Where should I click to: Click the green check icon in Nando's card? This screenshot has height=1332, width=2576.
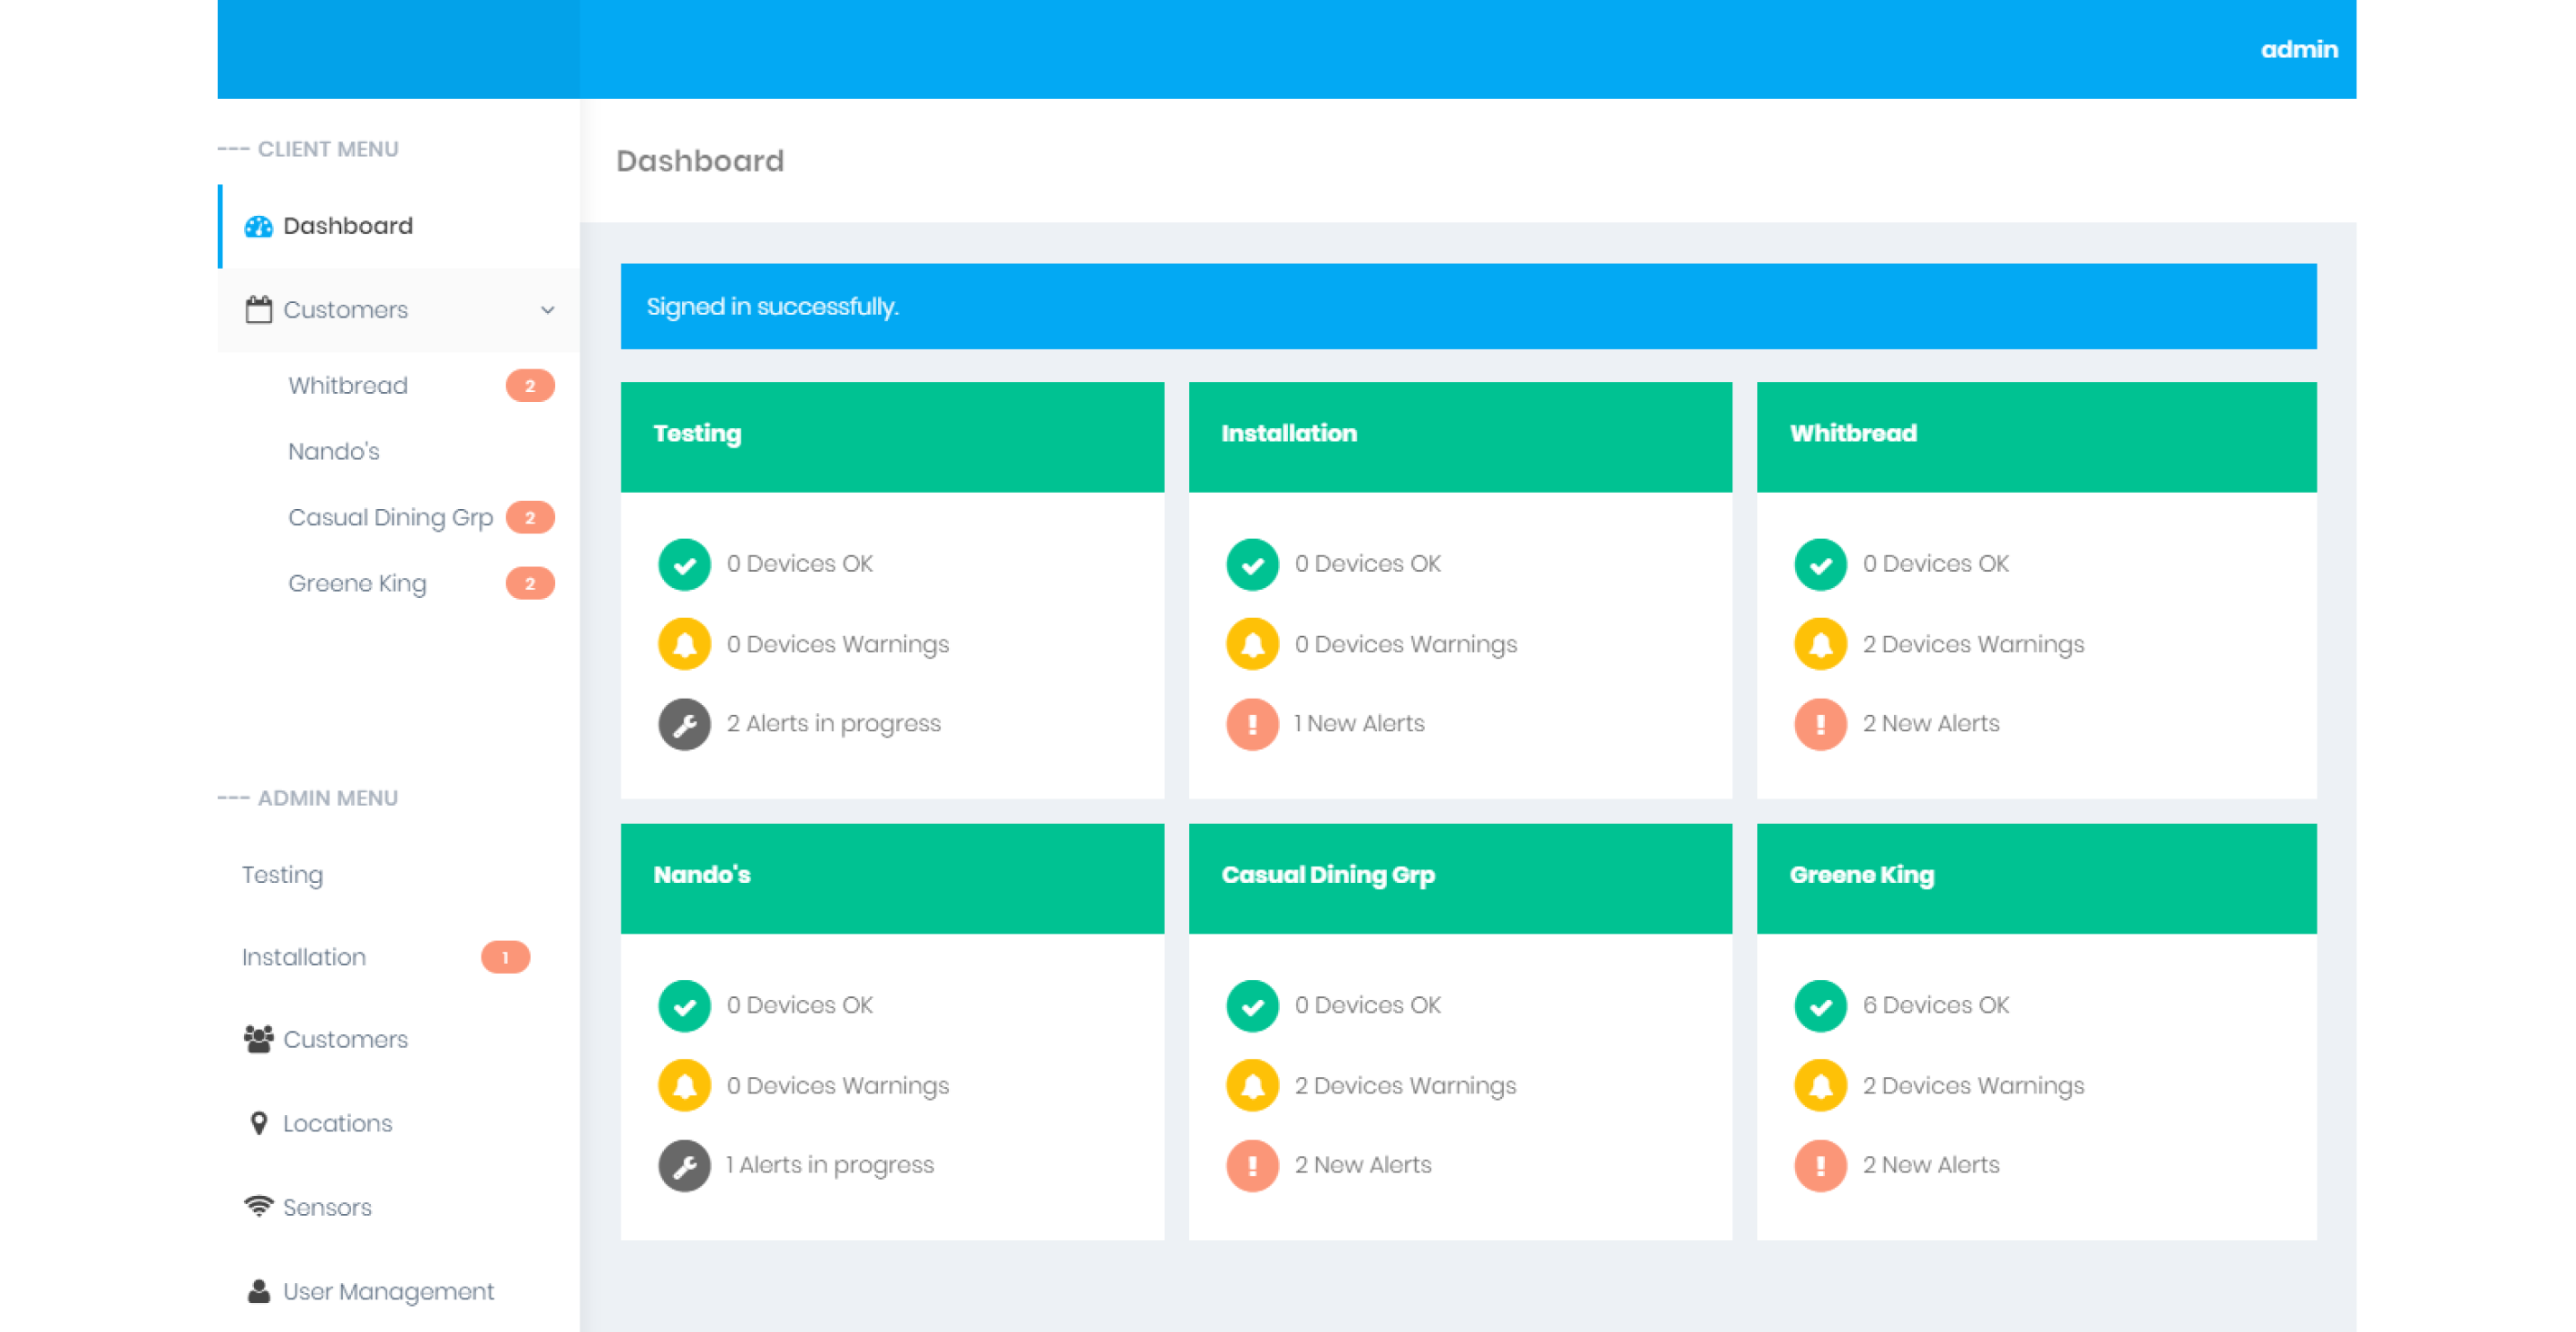[x=684, y=1006]
